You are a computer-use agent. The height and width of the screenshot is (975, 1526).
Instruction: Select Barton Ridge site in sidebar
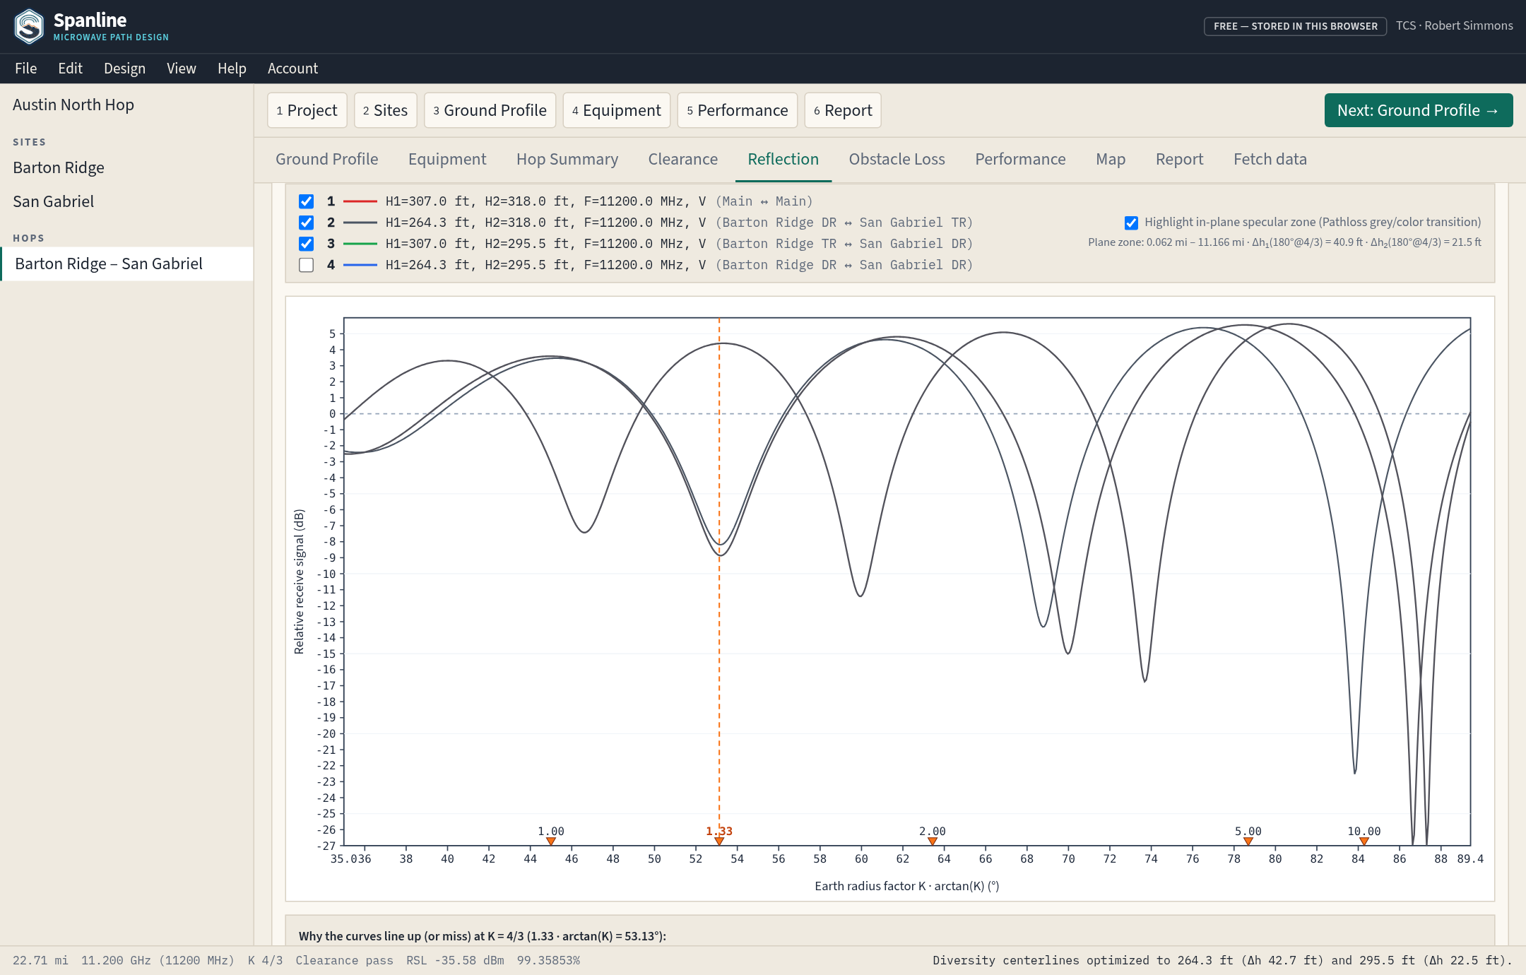coord(127,168)
